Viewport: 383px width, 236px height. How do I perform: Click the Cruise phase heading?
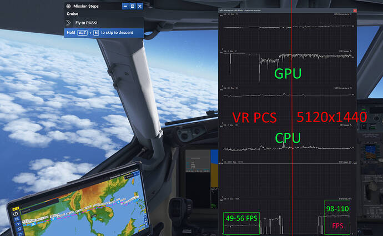(73, 14)
